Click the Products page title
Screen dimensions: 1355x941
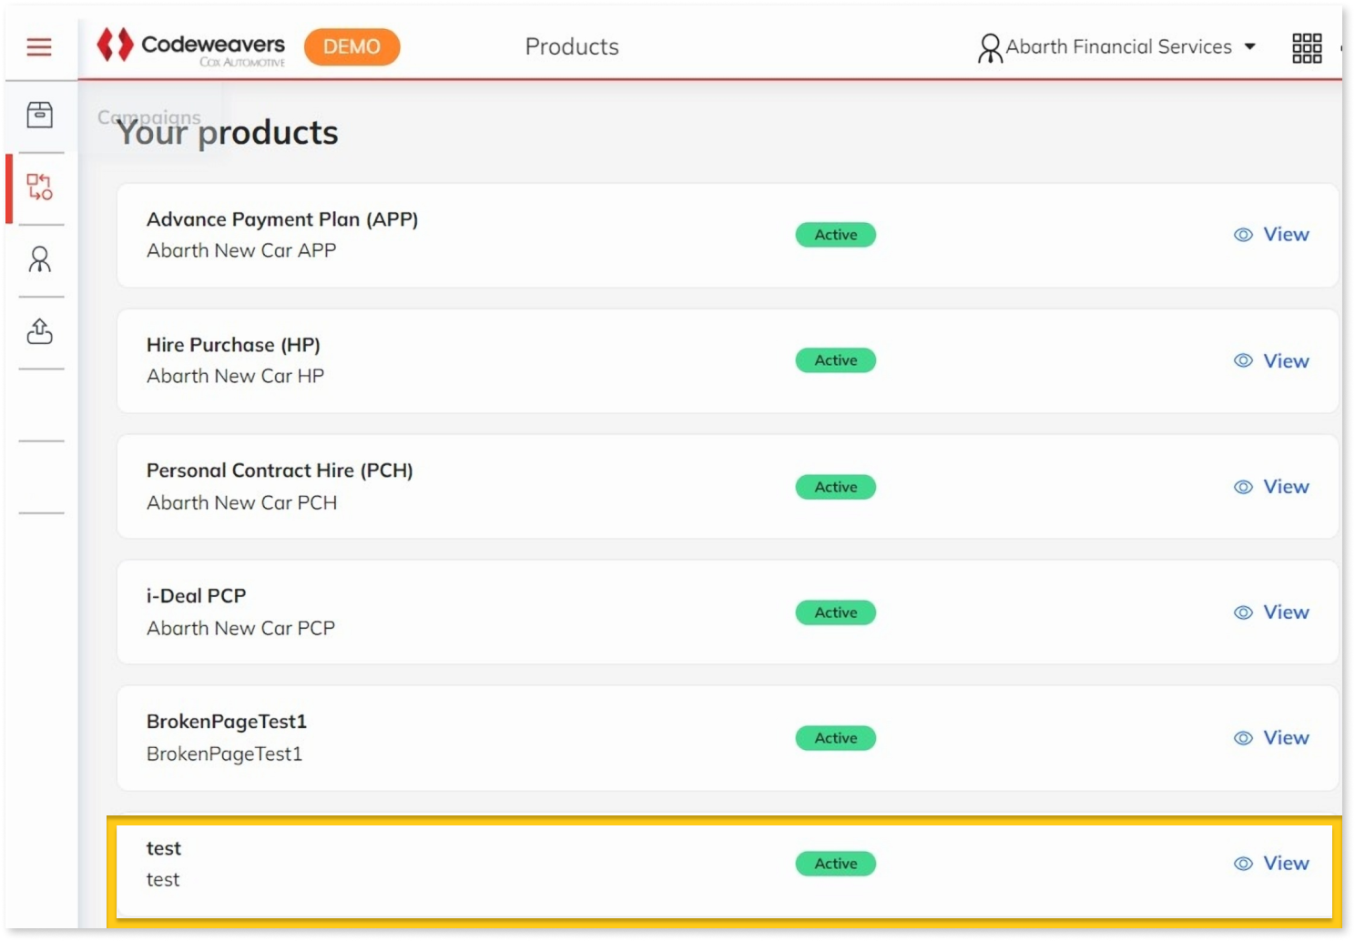[572, 46]
